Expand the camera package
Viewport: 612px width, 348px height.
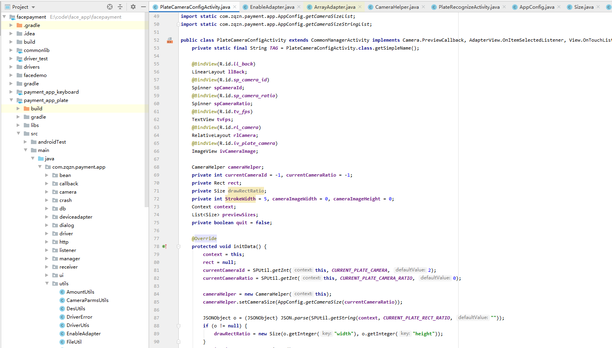[x=47, y=192]
